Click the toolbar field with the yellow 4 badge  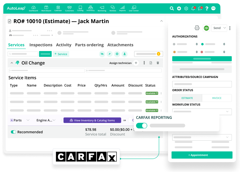[x=148, y=54]
